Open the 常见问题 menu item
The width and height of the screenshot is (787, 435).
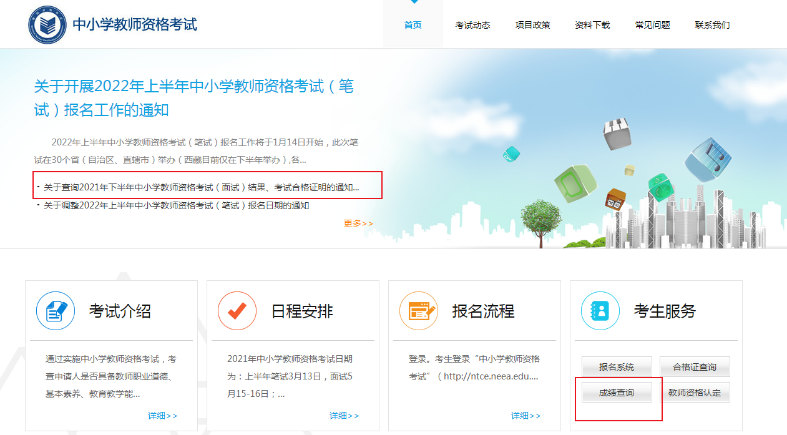(x=652, y=25)
